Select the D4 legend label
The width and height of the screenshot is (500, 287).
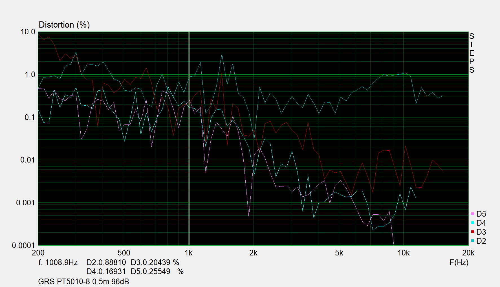click(x=481, y=223)
